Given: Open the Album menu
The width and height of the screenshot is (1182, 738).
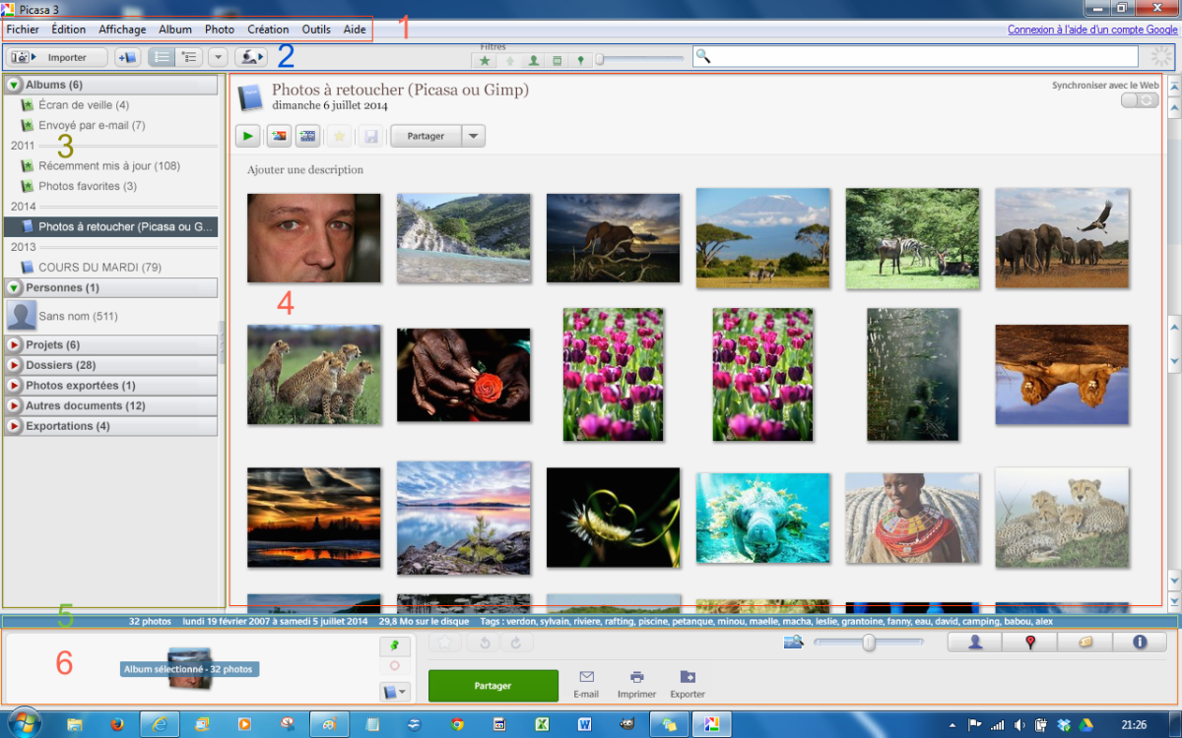Looking at the screenshot, I should click(x=175, y=30).
